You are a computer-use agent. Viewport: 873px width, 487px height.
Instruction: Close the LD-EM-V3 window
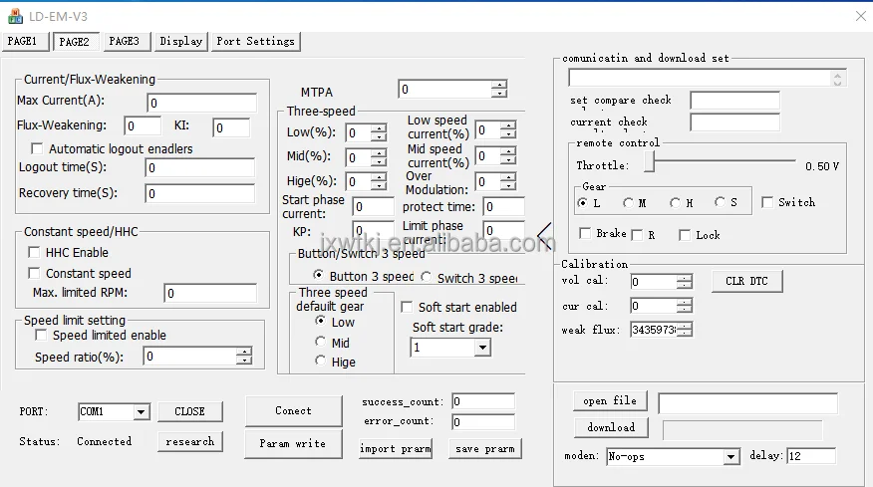861,16
